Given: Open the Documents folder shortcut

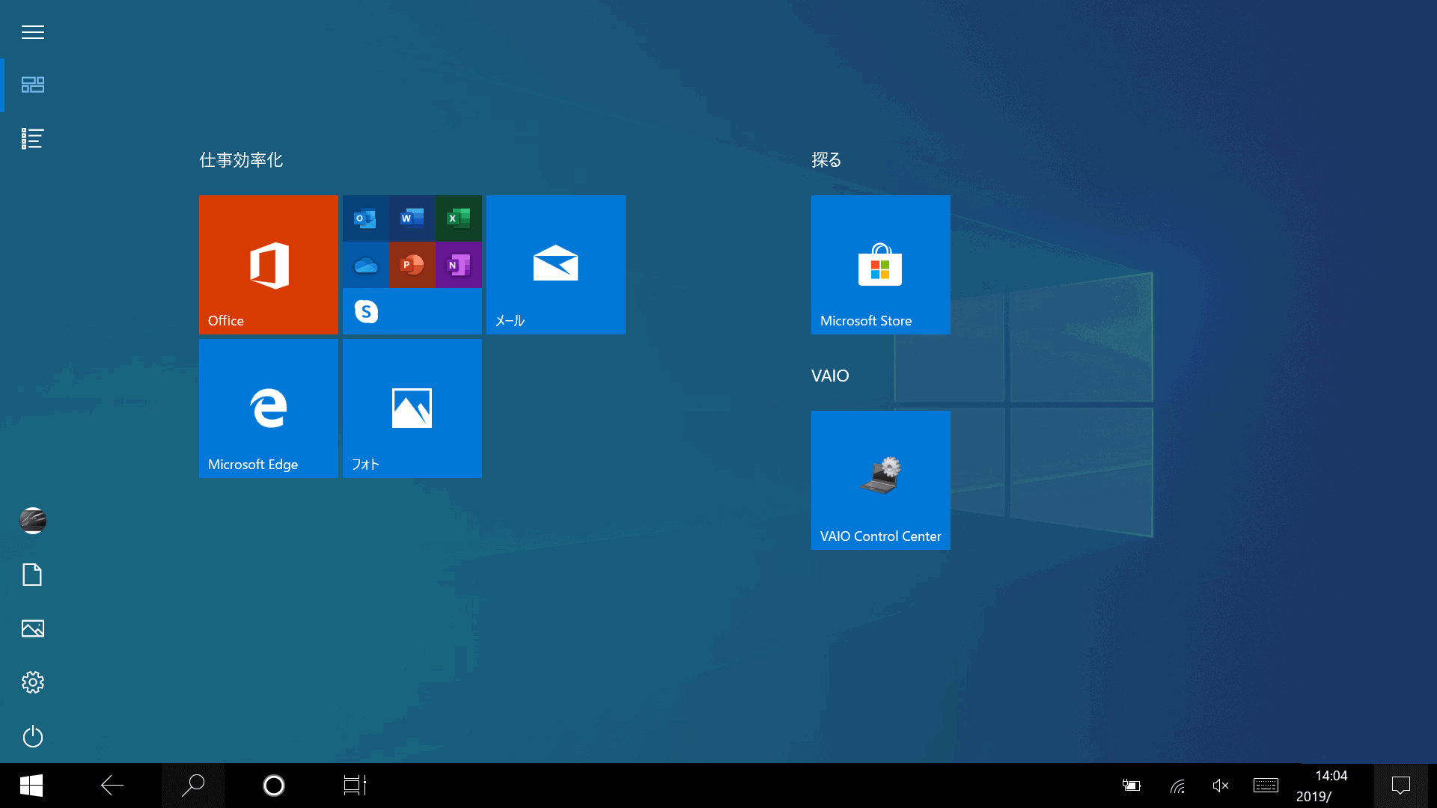Looking at the screenshot, I should click(x=33, y=575).
